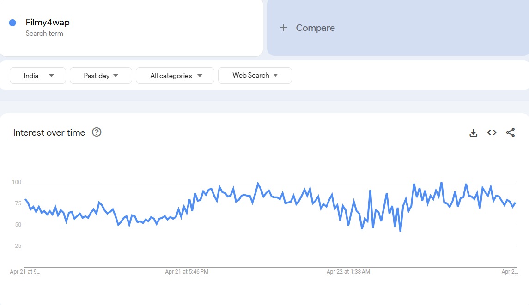Select the Search term label under Filmy4wap

click(x=44, y=33)
